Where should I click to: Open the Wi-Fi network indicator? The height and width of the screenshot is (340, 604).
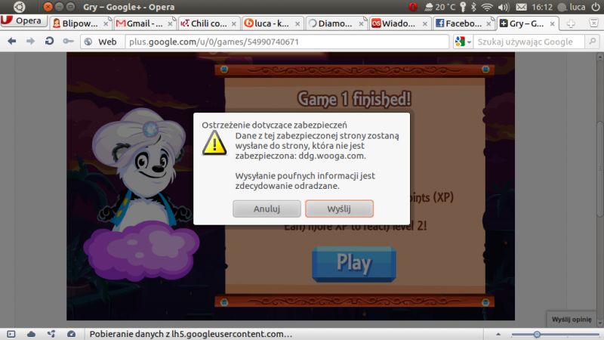coord(487,7)
